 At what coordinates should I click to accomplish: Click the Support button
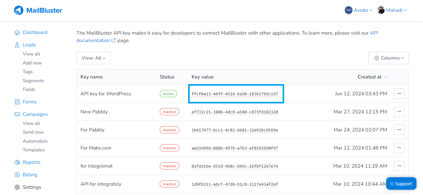(x=401, y=183)
